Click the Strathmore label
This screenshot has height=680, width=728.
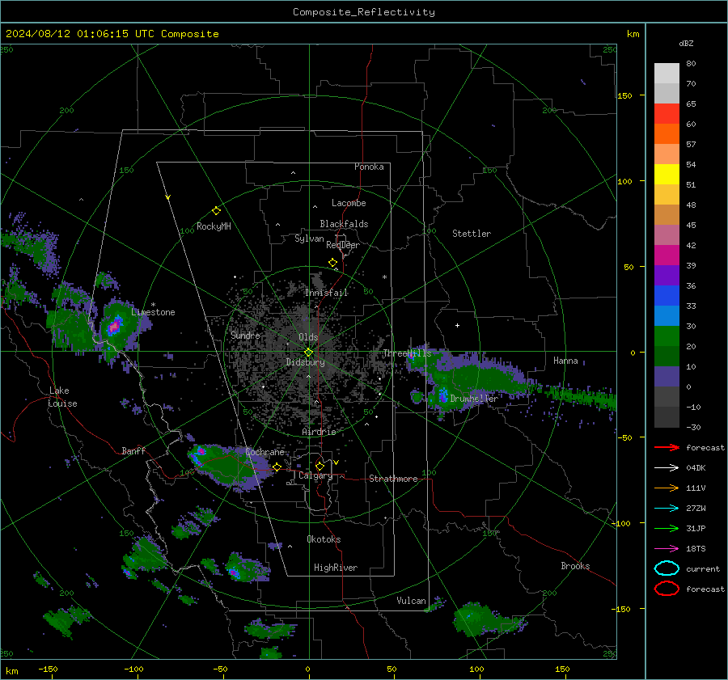click(393, 479)
